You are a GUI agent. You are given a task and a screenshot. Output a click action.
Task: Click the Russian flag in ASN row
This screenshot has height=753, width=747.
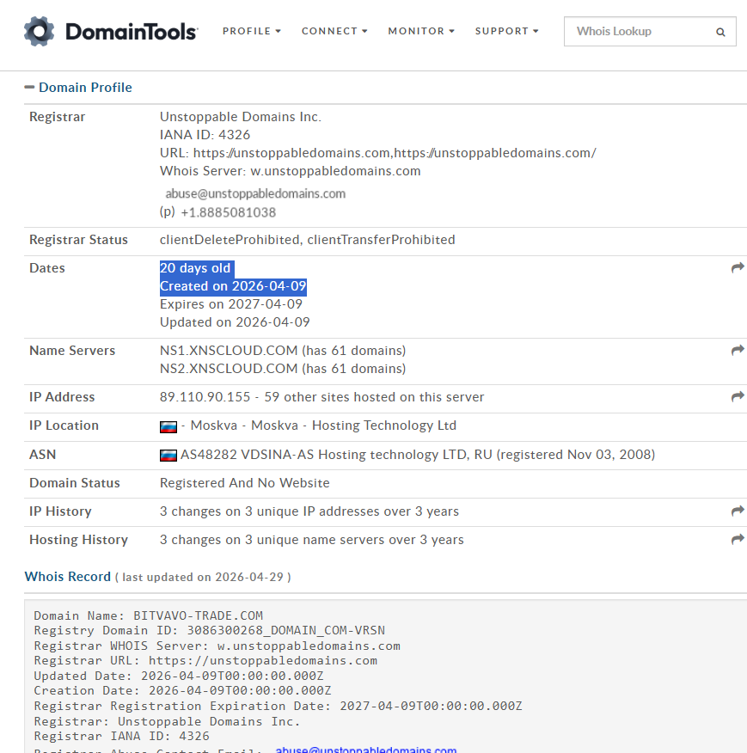click(168, 455)
